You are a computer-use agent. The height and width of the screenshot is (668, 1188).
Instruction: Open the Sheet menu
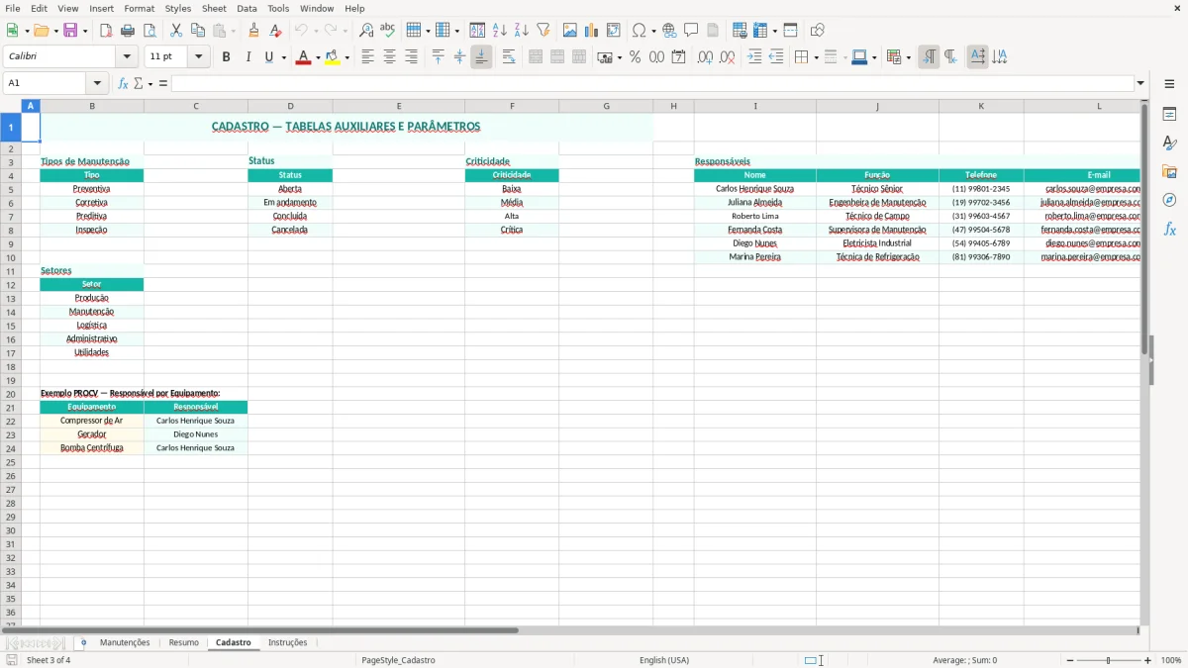(x=214, y=8)
